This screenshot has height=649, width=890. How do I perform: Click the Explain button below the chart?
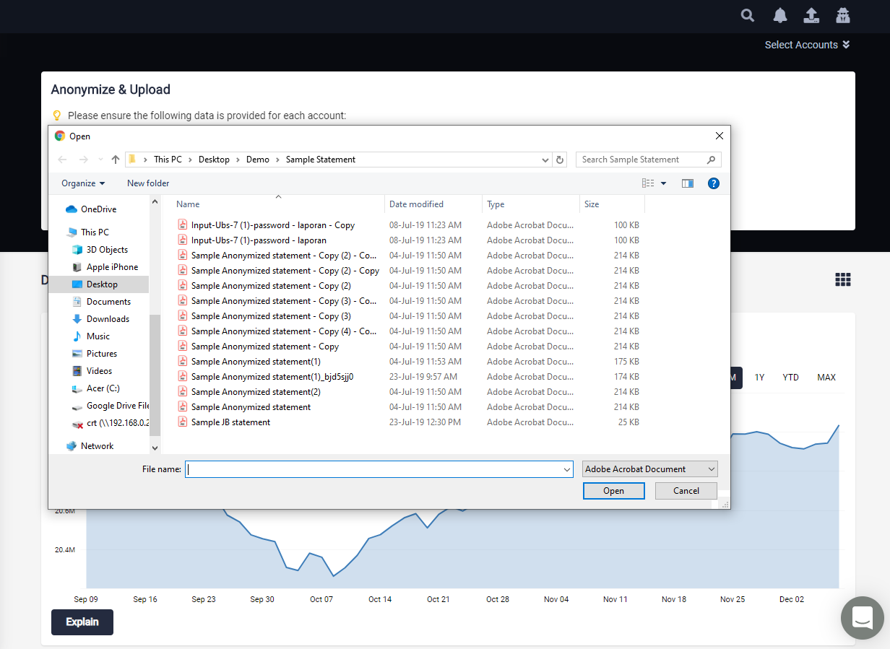(x=82, y=622)
